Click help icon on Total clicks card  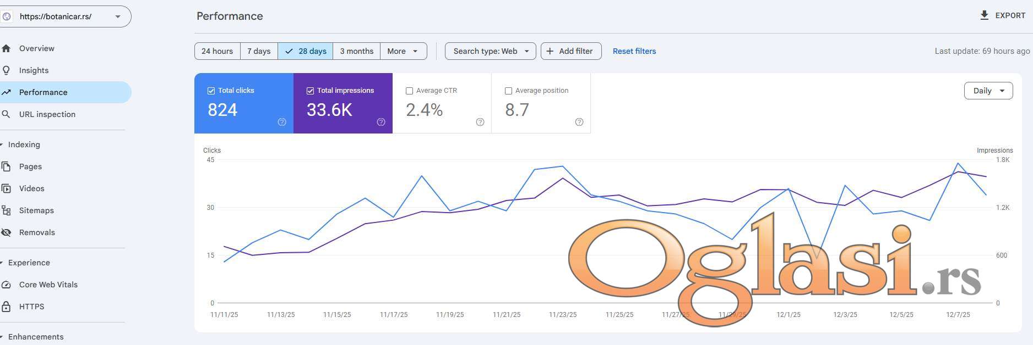tap(282, 122)
